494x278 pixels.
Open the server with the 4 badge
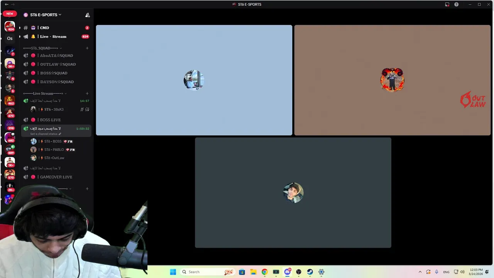[x=10, y=75]
